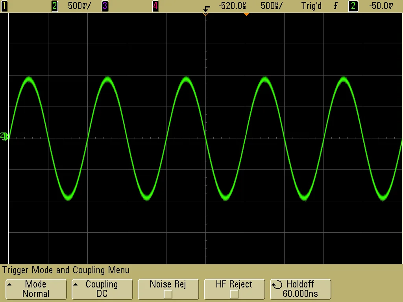Select the channel 1 indicator

tap(4, 6)
